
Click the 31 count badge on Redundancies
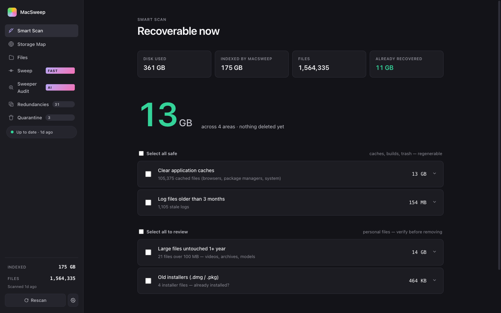coord(63,104)
